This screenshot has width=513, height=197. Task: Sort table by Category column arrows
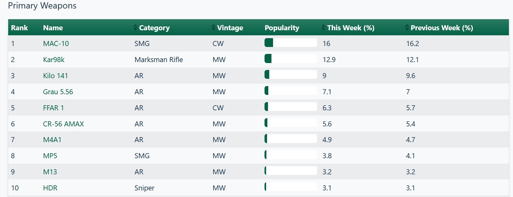click(x=135, y=28)
